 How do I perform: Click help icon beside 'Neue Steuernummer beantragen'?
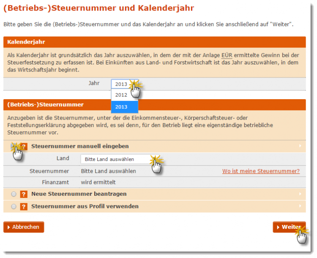24,194
